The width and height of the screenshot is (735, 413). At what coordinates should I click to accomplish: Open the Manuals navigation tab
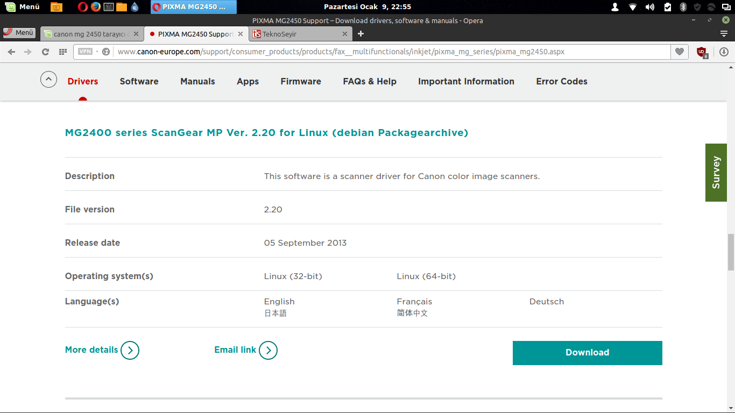(197, 82)
